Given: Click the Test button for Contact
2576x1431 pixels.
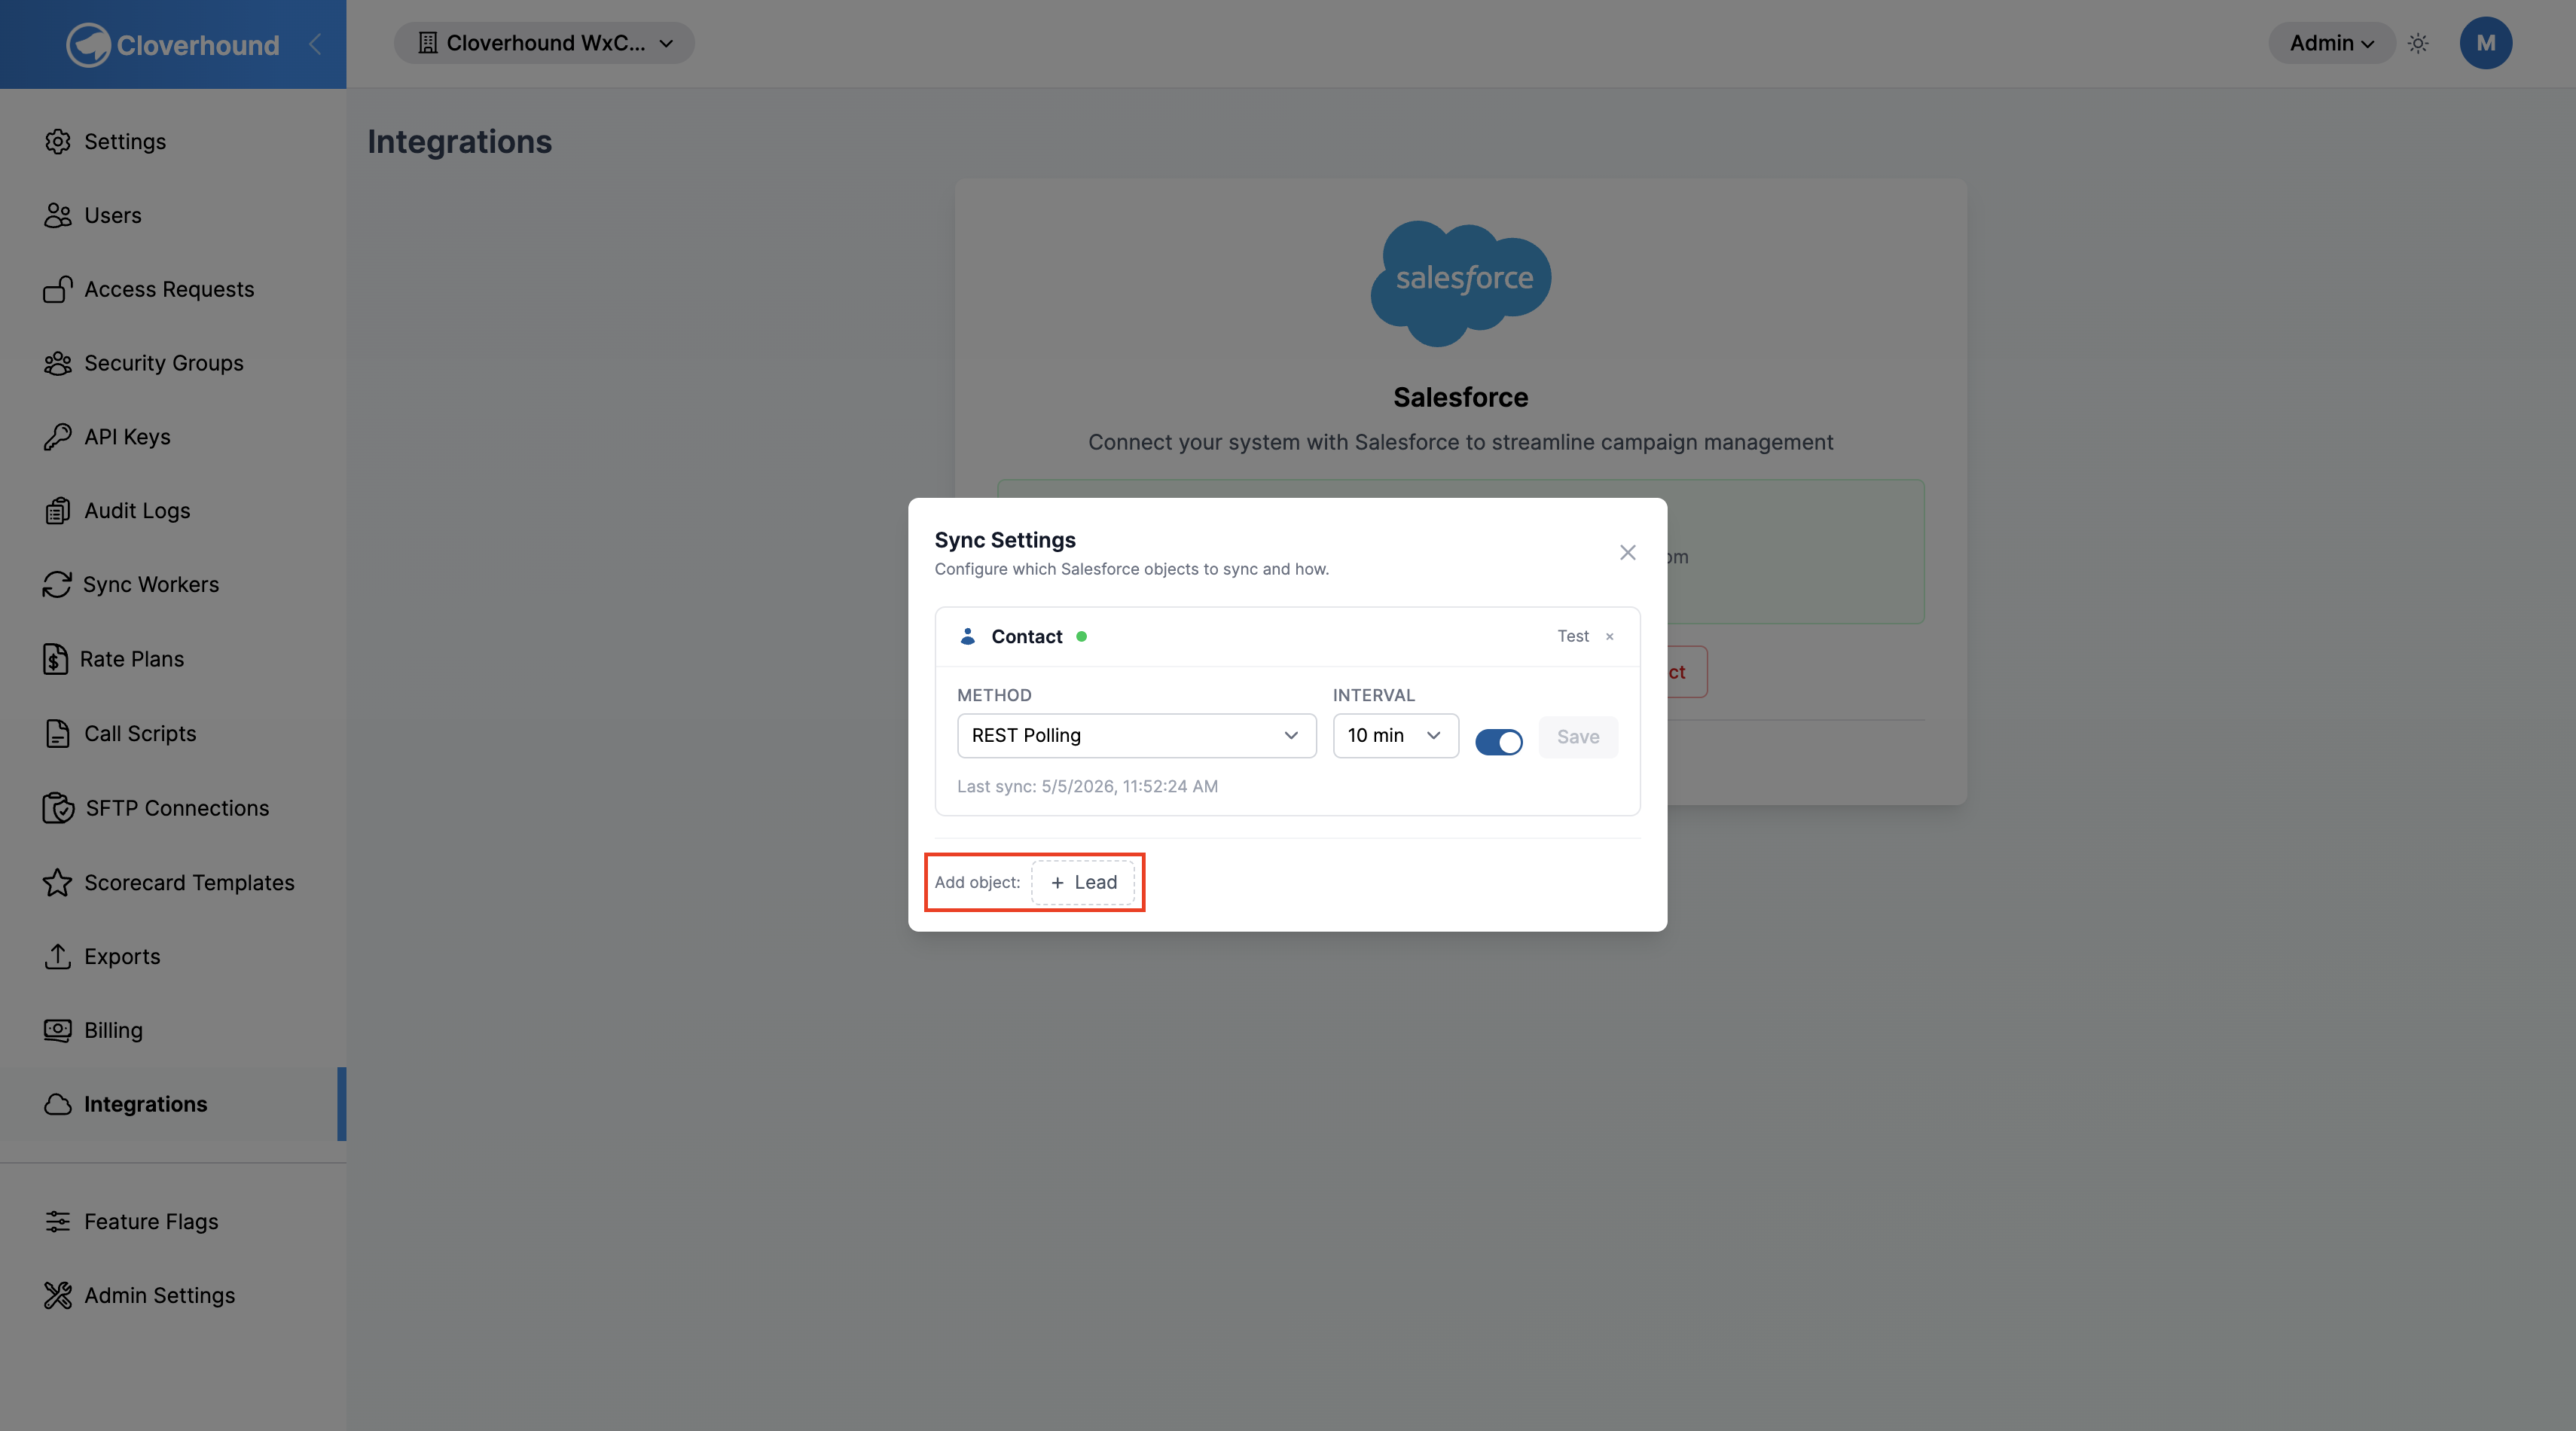Looking at the screenshot, I should coord(1573,636).
